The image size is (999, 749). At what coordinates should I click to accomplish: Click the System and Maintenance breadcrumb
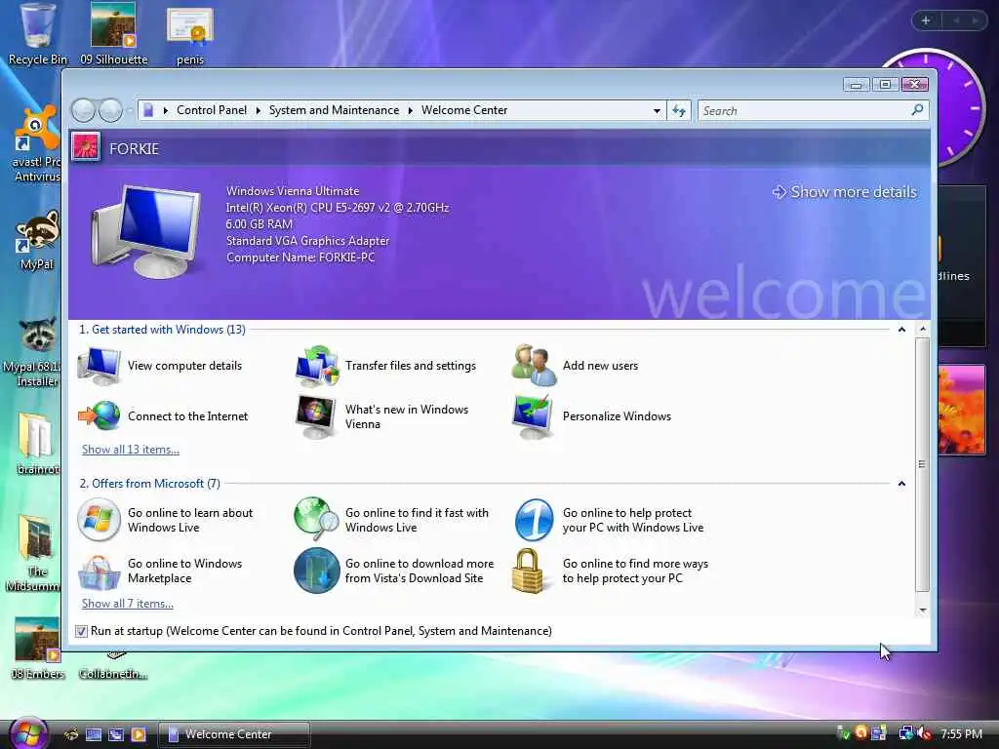coord(334,110)
